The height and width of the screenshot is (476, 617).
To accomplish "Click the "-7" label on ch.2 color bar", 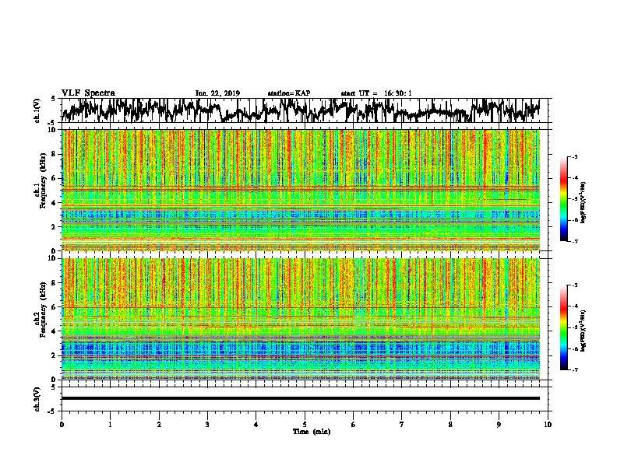I will [x=574, y=369].
